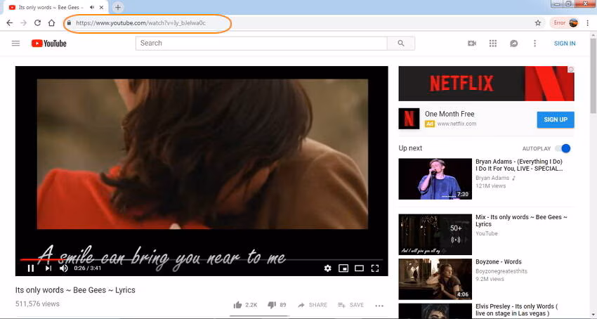Open more actions ellipsis below video

(x=379, y=305)
